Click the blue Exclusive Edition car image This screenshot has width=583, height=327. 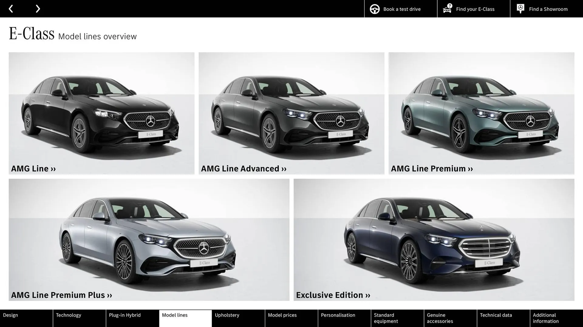[425, 239]
